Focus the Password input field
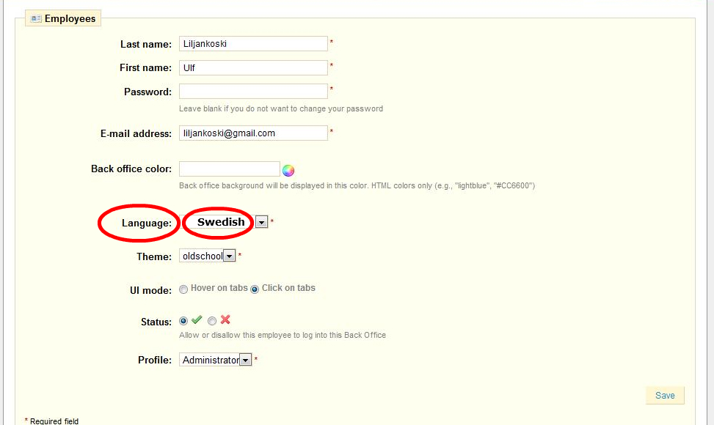Screen dimensions: 714x425 pos(253,92)
